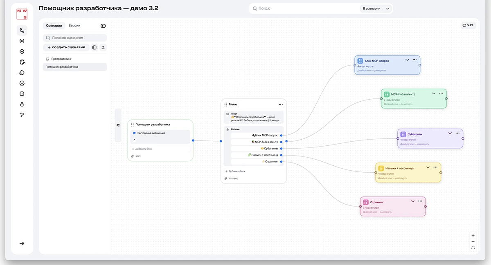Open the clock history sidebar icon
Viewport: 491px width, 265px height.
pyautogui.click(x=22, y=94)
